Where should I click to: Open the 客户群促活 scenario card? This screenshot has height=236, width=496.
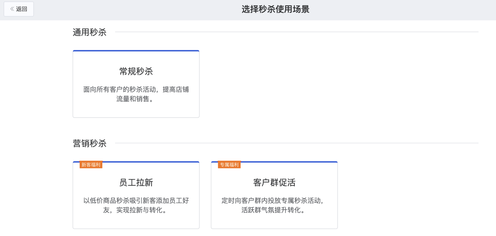coord(274,195)
